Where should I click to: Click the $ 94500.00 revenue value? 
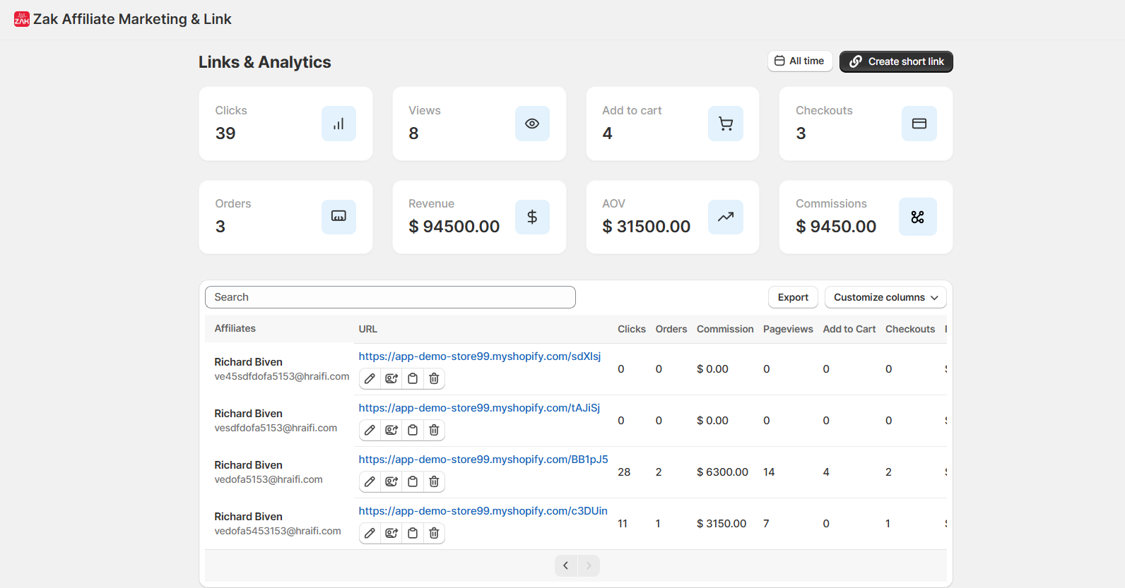point(454,227)
